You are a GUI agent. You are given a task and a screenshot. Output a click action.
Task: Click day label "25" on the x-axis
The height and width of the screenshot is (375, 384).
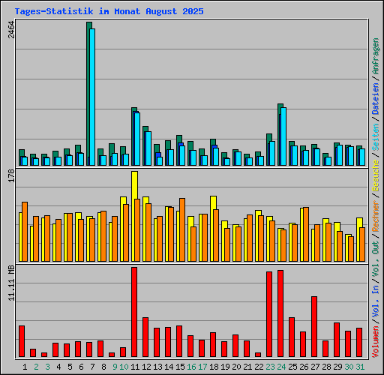(x=292, y=367)
